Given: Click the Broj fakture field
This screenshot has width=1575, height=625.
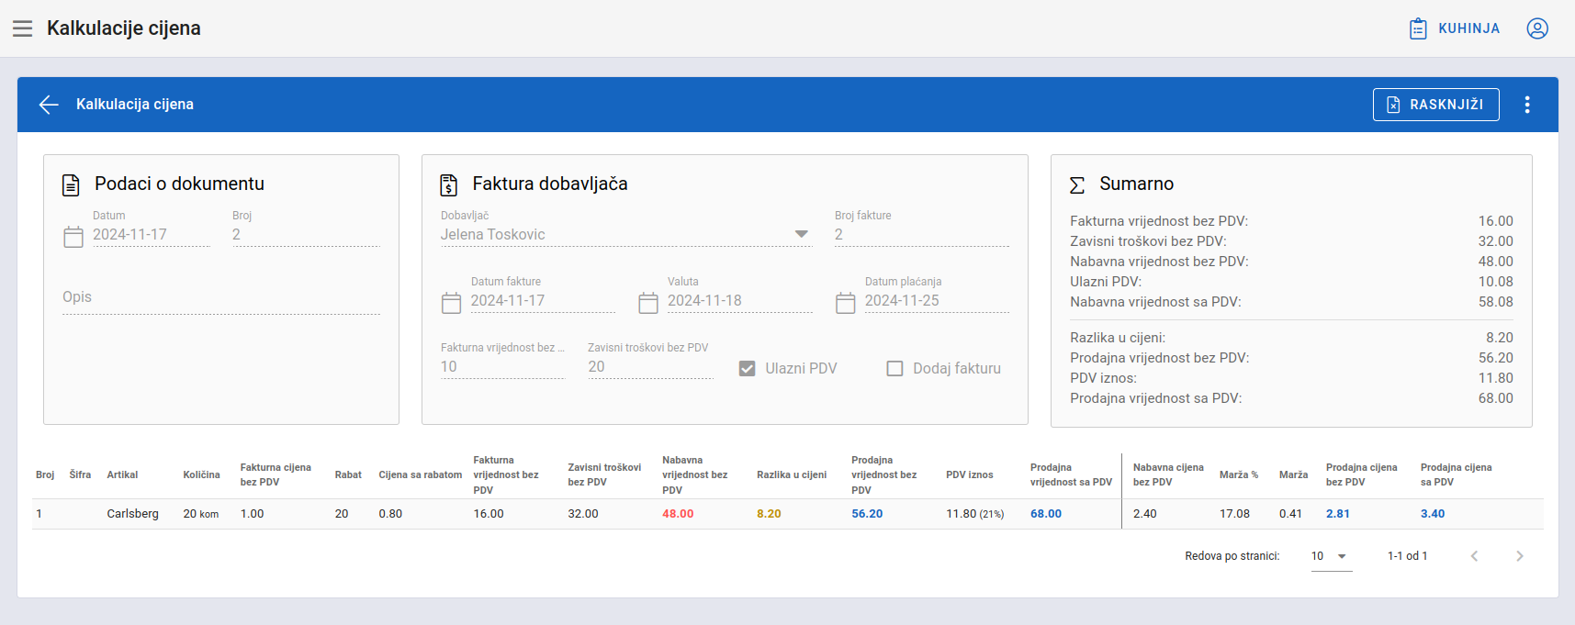Looking at the screenshot, I should [x=922, y=235].
